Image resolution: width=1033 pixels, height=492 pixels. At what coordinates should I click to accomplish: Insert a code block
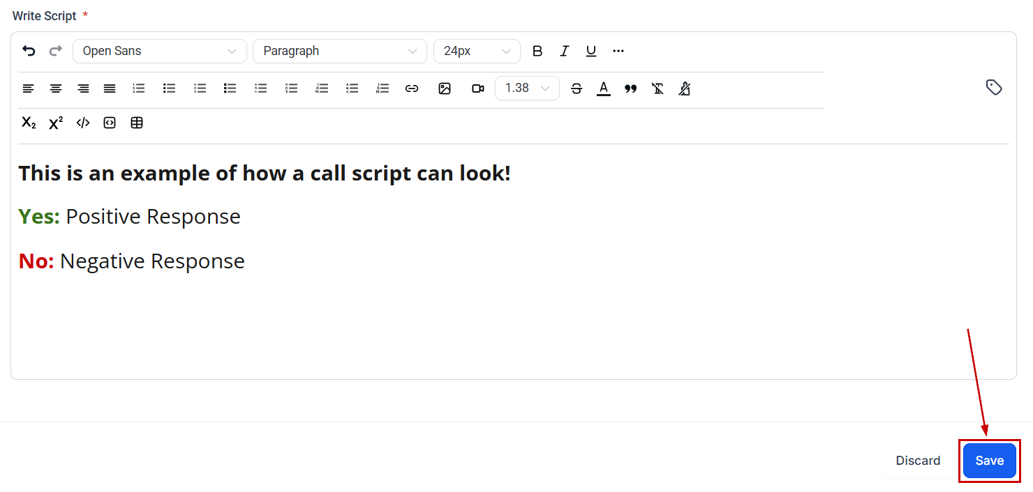pyautogui.click(x=110, y=123)
